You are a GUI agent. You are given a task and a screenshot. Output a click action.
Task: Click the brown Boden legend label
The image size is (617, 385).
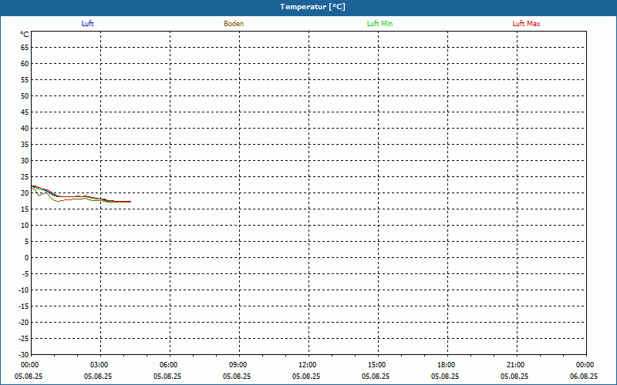[x=234, y=24]
